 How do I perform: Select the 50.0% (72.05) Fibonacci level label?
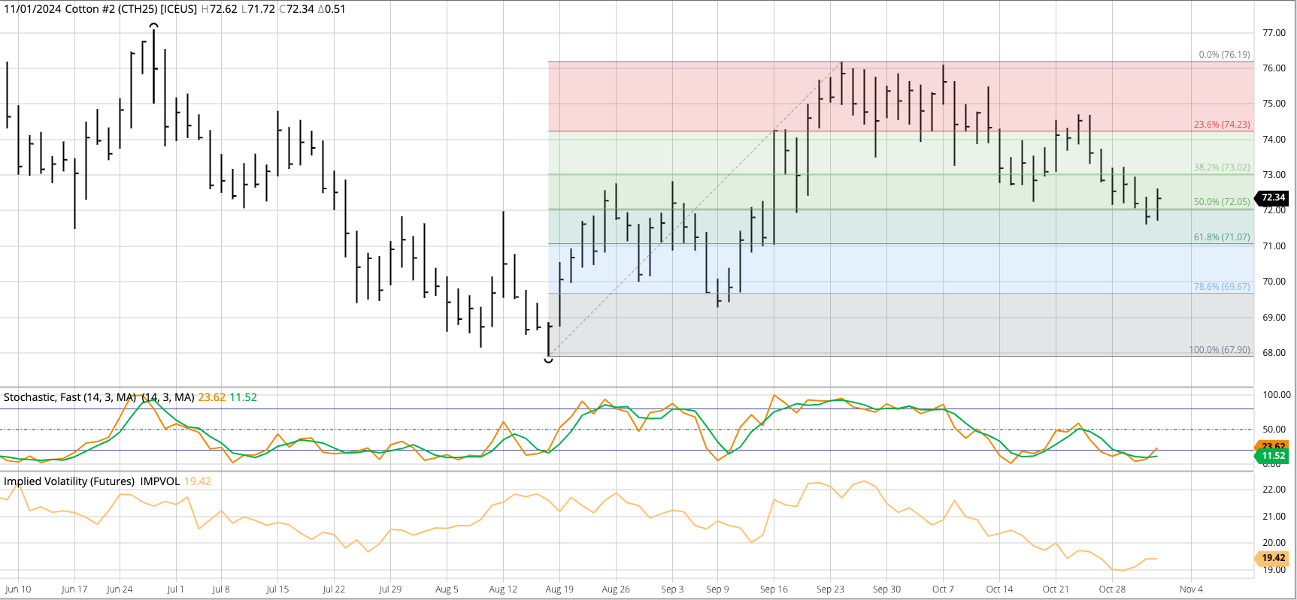coord(1221,202)
